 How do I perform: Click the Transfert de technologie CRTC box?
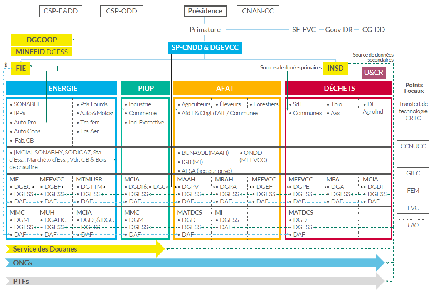pos(413,111)
